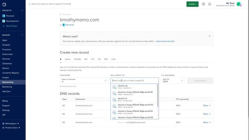Open Spaces in the sidebar
This screenshot has height=140, width=249.
(x=5, y=68)
